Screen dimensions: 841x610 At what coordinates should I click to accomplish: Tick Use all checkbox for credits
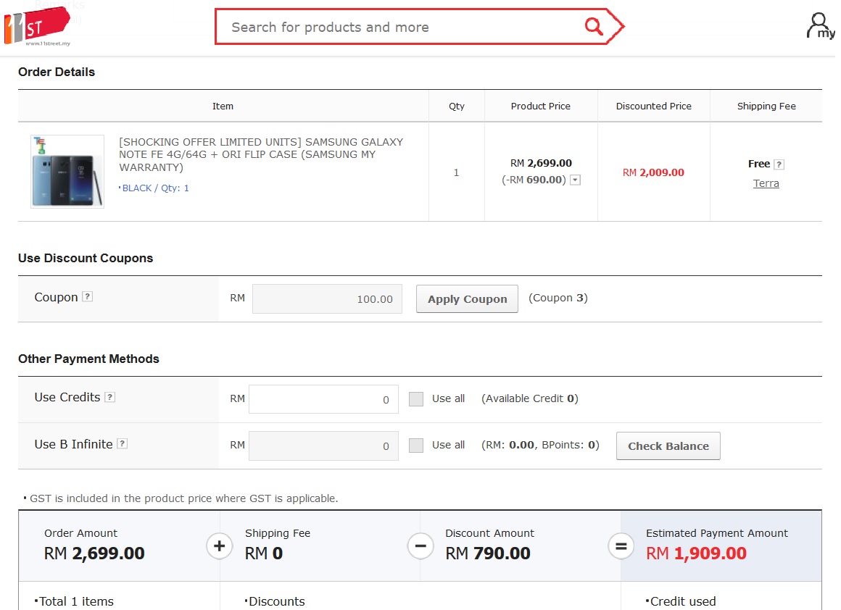pyautogui.click(x=416, y=399)
